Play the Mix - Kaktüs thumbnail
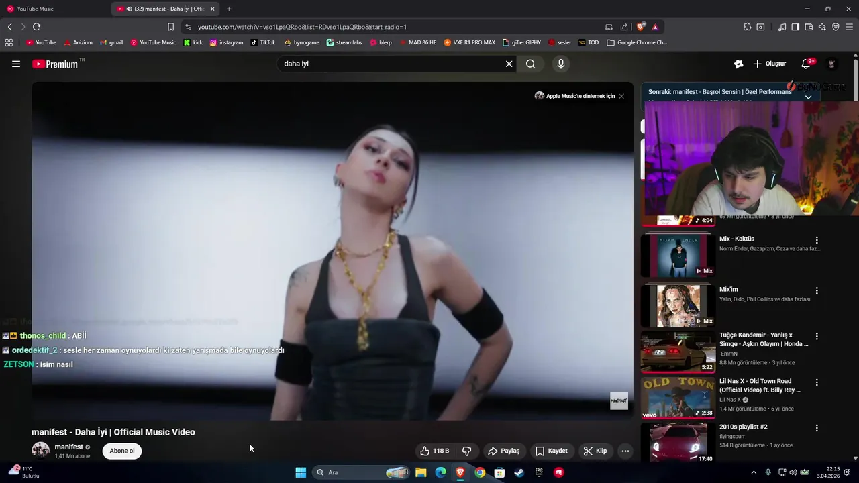Image resolution: width=859 pixels, height=483 pixels. coord(678,256)
